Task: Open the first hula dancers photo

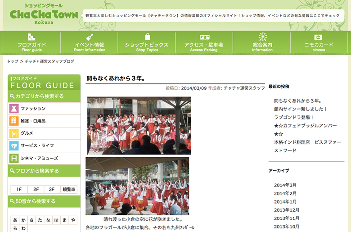Action: tap(139, 125)
